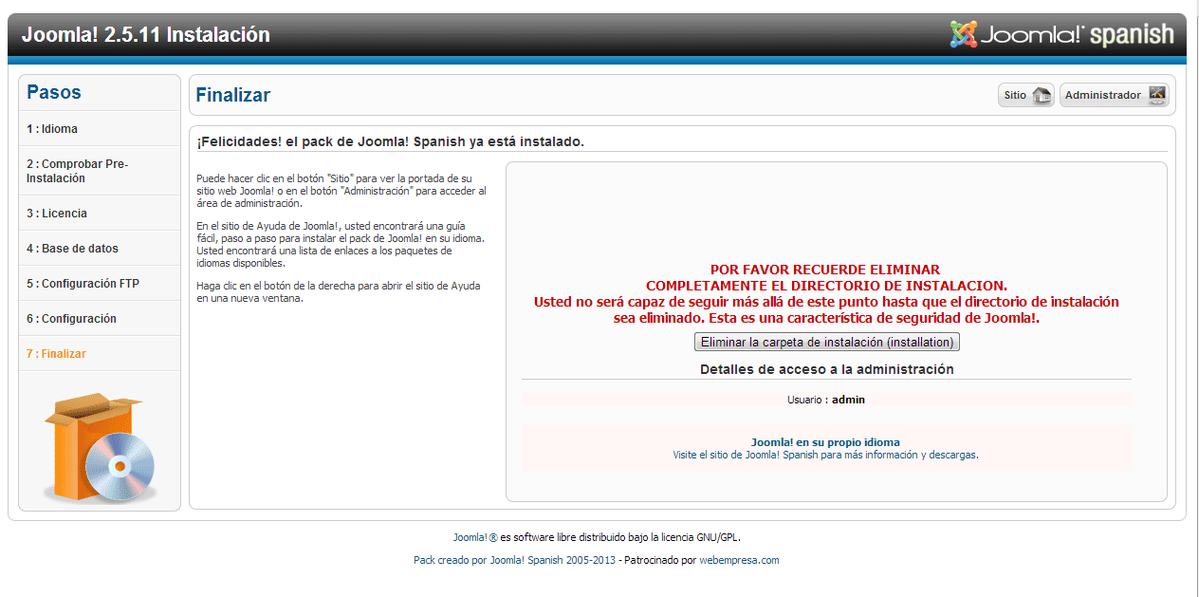Click the Administrador button monitor icon
The image size is (1199, 597).
pos(1156,95)
